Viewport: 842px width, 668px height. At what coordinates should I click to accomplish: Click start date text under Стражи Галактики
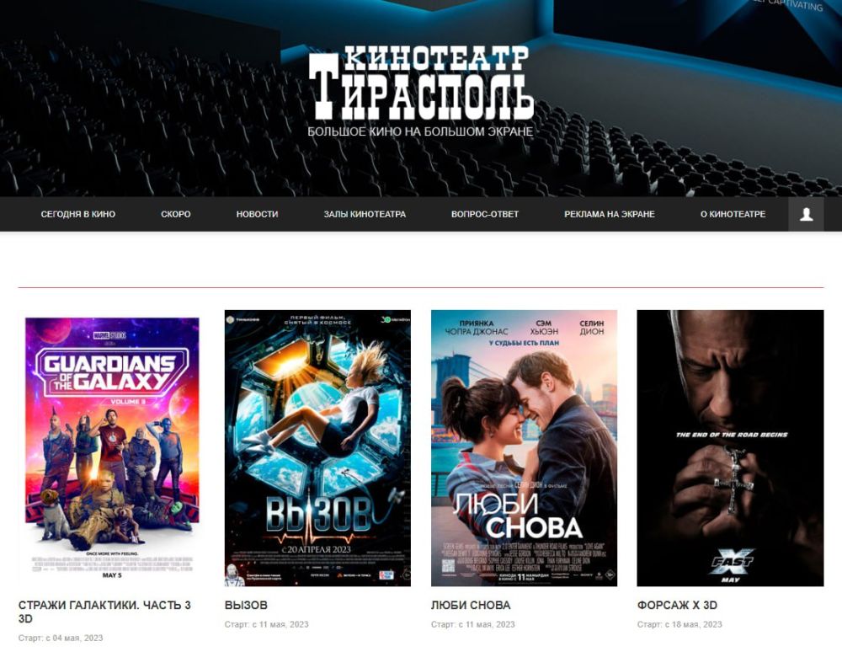[61, 638]
